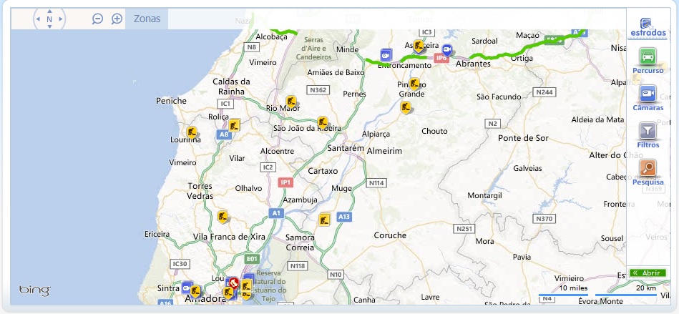Open the Filtros filter panel
The image size is (679, 314).
click(x=648, y=136)
